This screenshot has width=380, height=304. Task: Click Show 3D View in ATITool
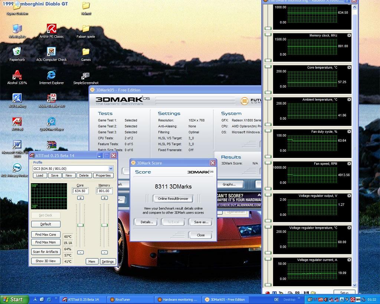tap(46, 261)
